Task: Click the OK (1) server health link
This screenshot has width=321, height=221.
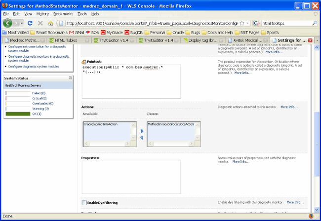Action: pos(37,114)
